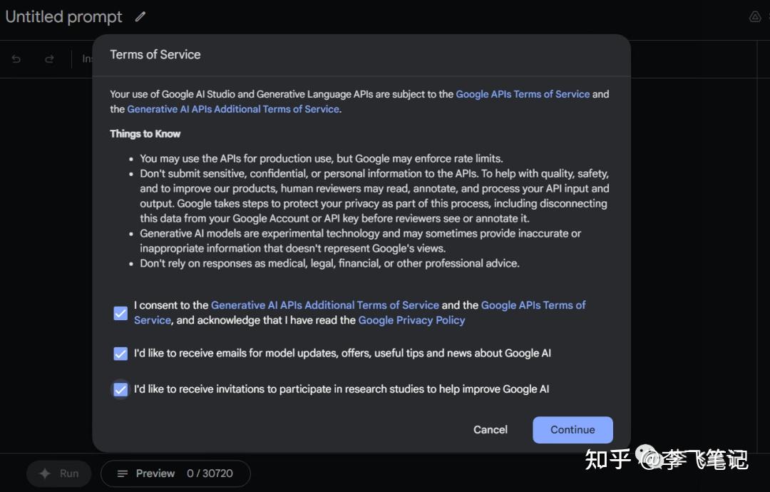
Task: Click the pencil icon to rename Untitled prompt
Action: 140,16
